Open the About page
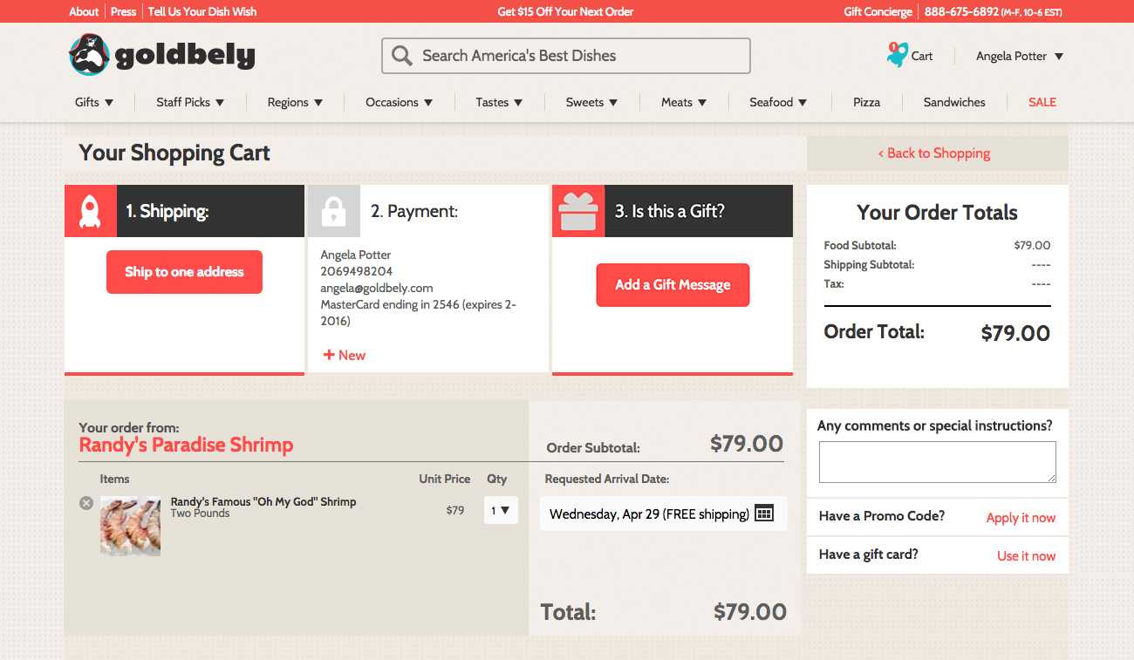Viewport: 1134px width, 660px height. pyautogui.click(x=84, y=11)
